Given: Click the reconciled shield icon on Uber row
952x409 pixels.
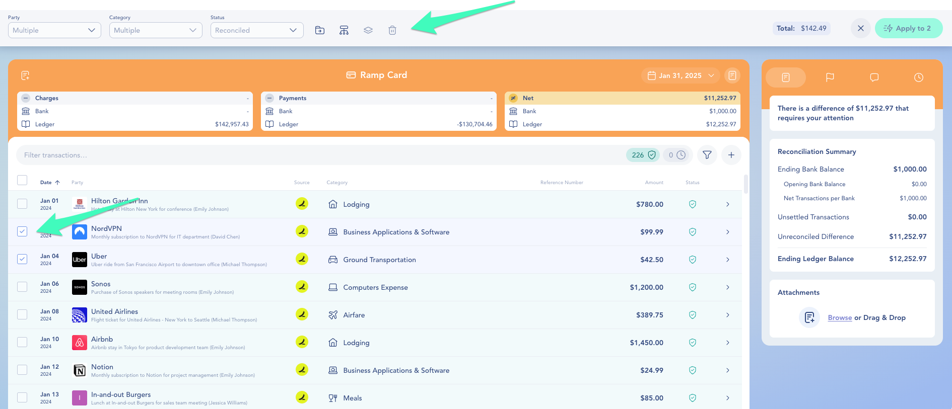Looking at the screenshot, I should (693, 260).
